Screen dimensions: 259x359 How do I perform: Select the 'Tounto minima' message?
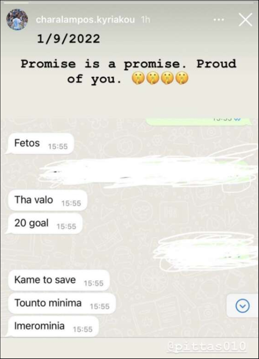pos(61,303)
